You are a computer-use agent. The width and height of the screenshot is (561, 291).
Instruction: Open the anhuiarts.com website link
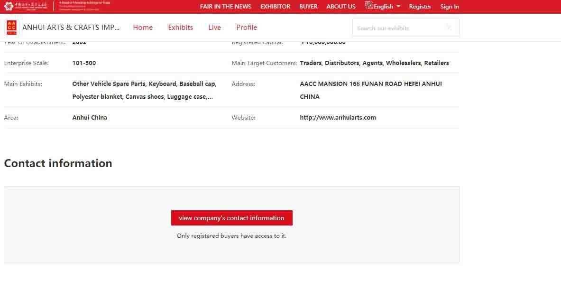(x=338, y=118)
